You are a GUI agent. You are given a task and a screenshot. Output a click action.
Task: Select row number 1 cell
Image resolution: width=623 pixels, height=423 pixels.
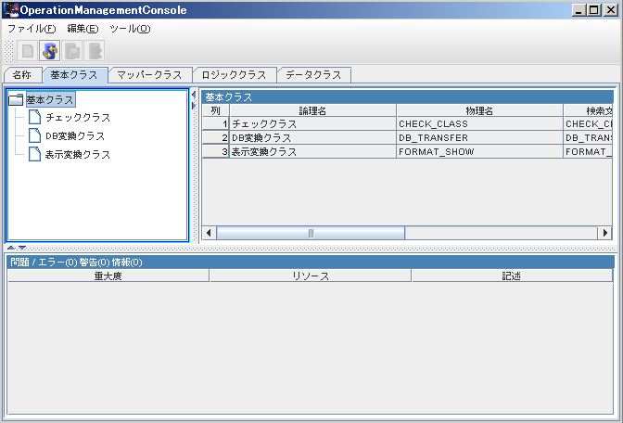point(216,123)
